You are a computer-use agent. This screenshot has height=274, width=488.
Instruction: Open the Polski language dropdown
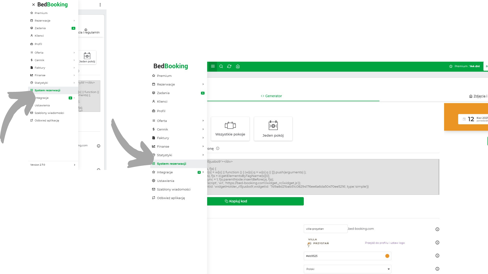(x=347, y=269)
